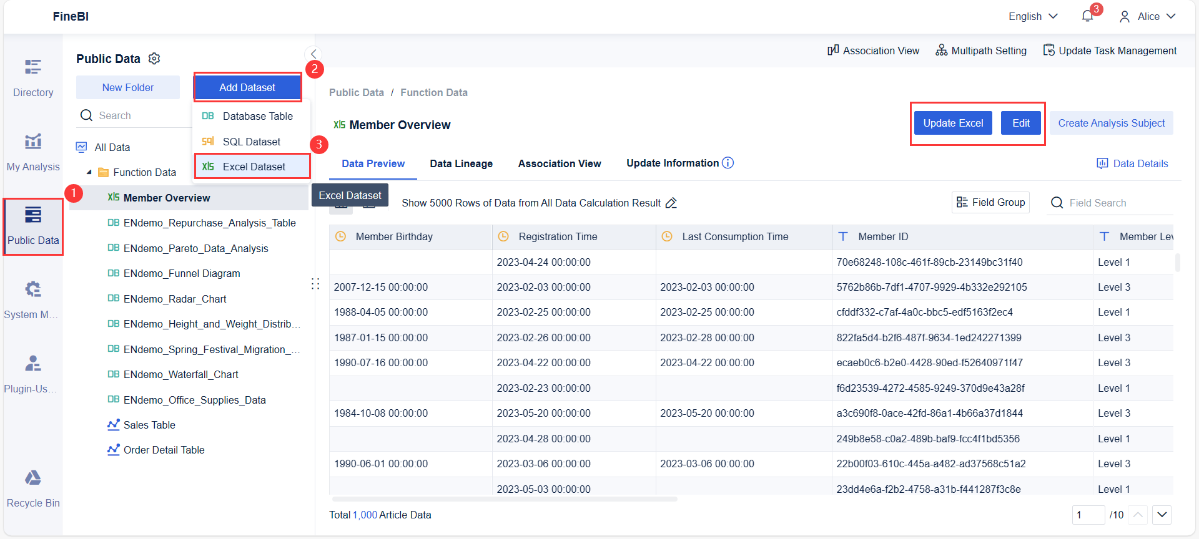The height and width of the screenshot is (539, 1199).
Task: Click the Field Group button
Action: pyautogui.click(x=990, y=202)
